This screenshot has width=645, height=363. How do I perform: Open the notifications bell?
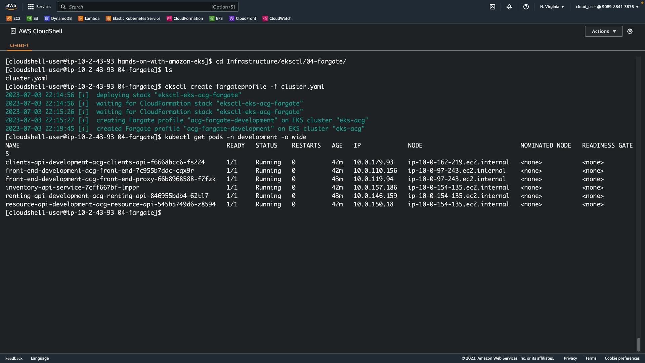coord(509,7)
